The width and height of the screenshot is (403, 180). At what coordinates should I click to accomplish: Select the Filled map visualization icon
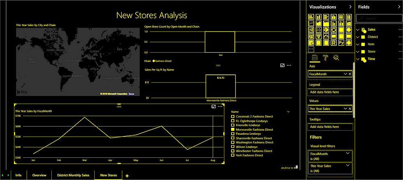tap(311, 36)
